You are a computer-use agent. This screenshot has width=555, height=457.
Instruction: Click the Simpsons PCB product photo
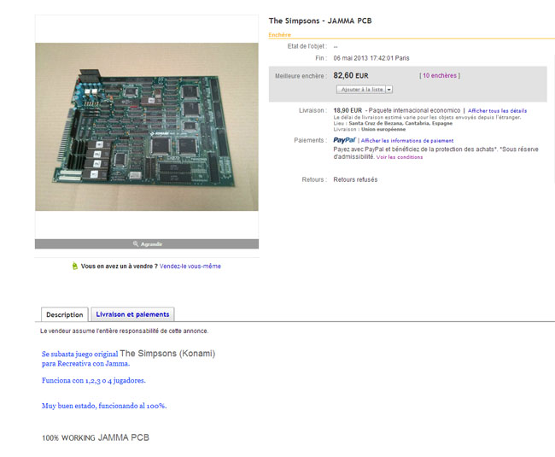pyautogui.click(x=147, y=126)
